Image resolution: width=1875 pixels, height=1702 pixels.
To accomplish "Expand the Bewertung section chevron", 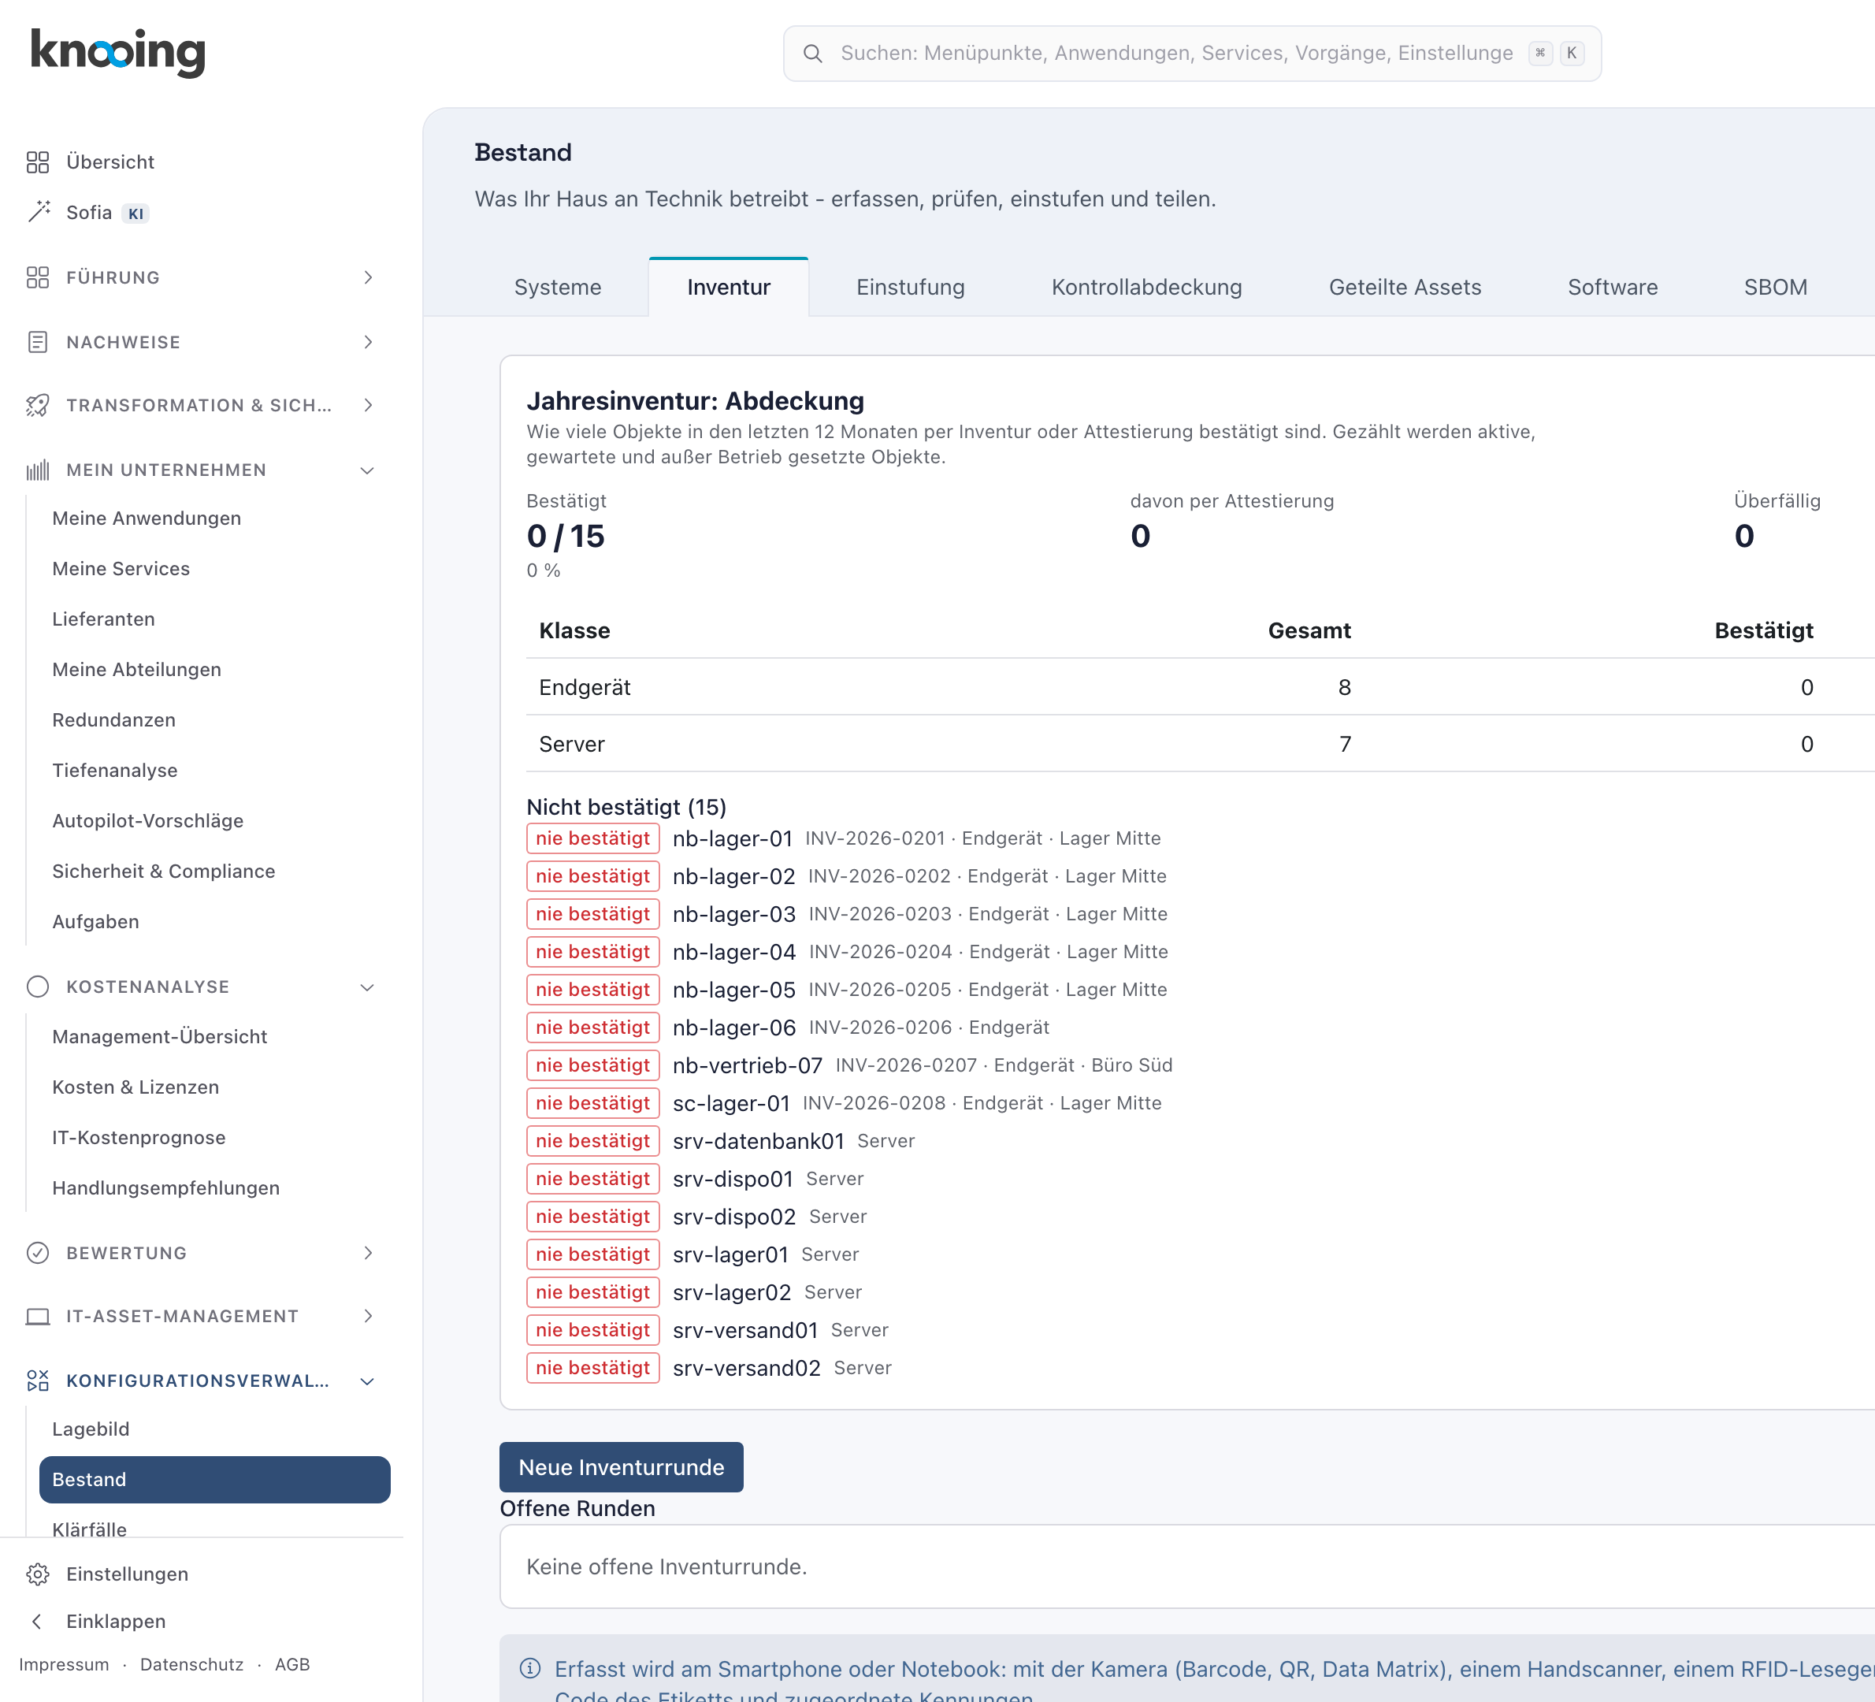I will 369,1253.
